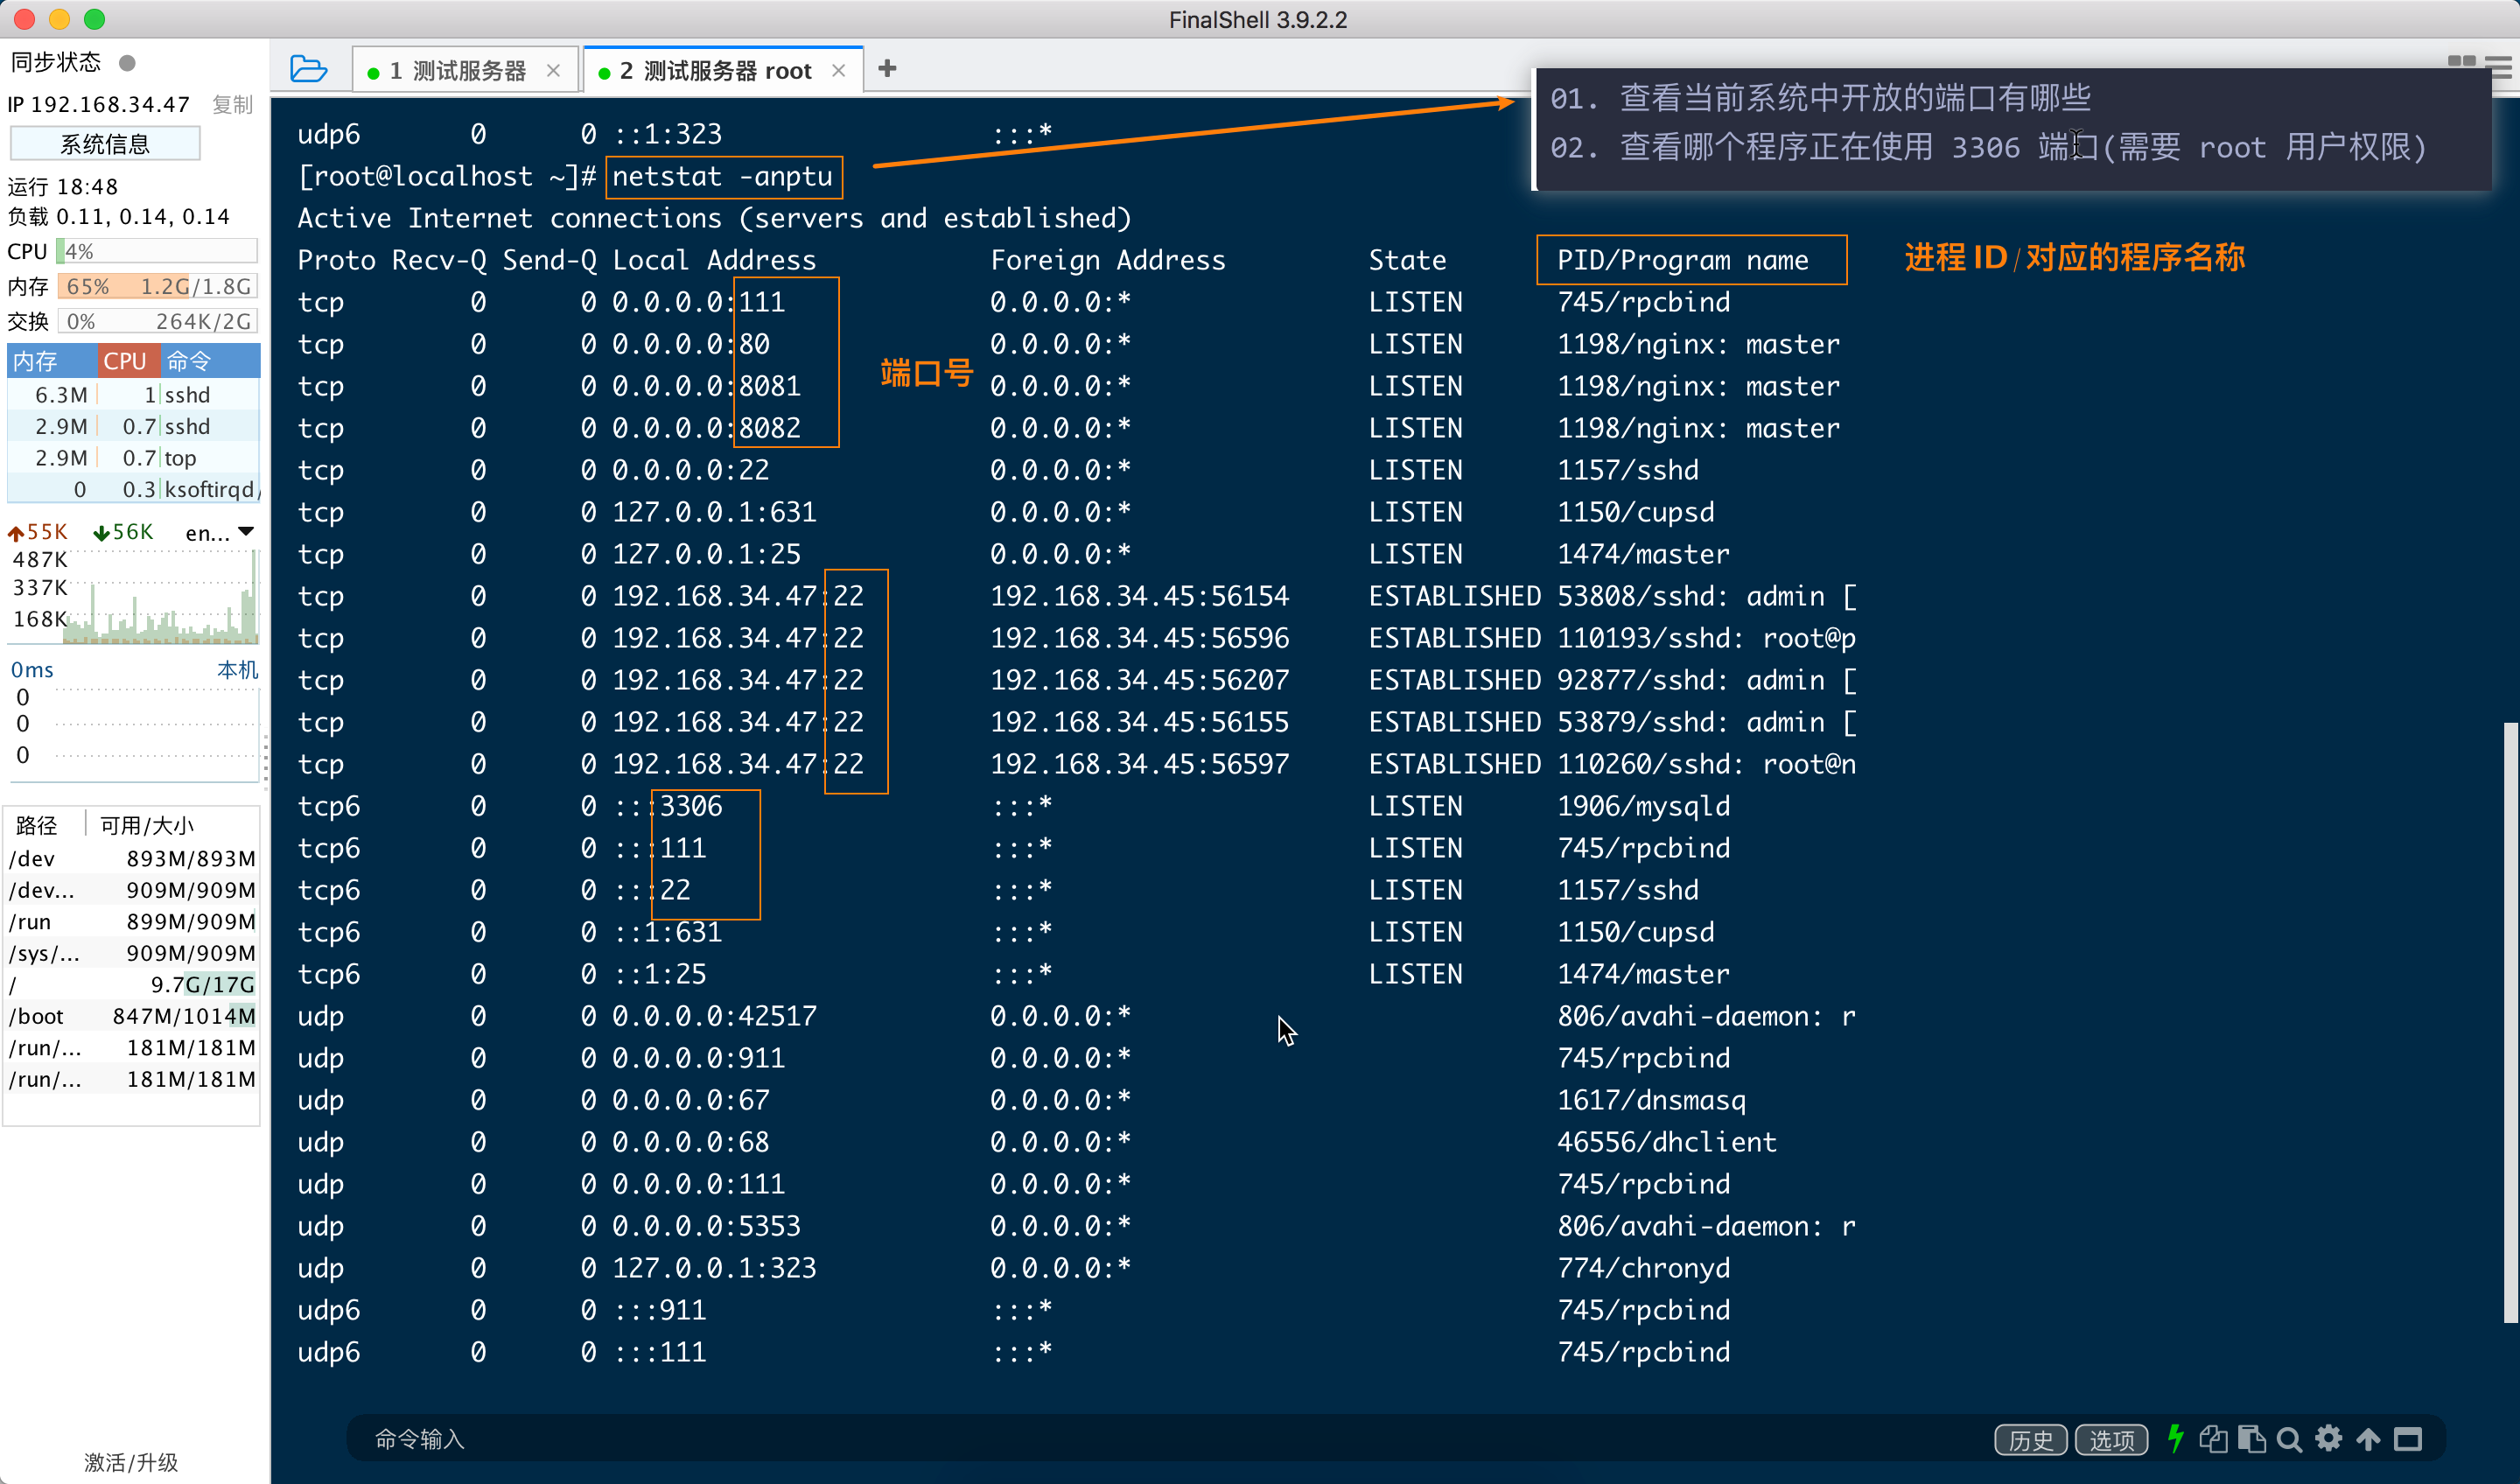Add a new tab with plus button
Image resolution: width=2520 pixels, height=1484 pixels.
coord(887,69)
